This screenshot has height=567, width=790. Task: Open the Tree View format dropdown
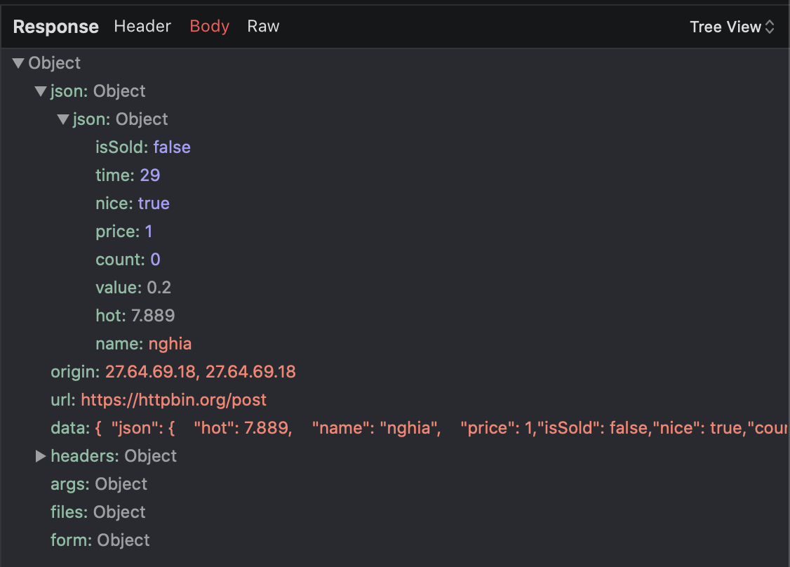pyautogui.click(x=731, y=27)
